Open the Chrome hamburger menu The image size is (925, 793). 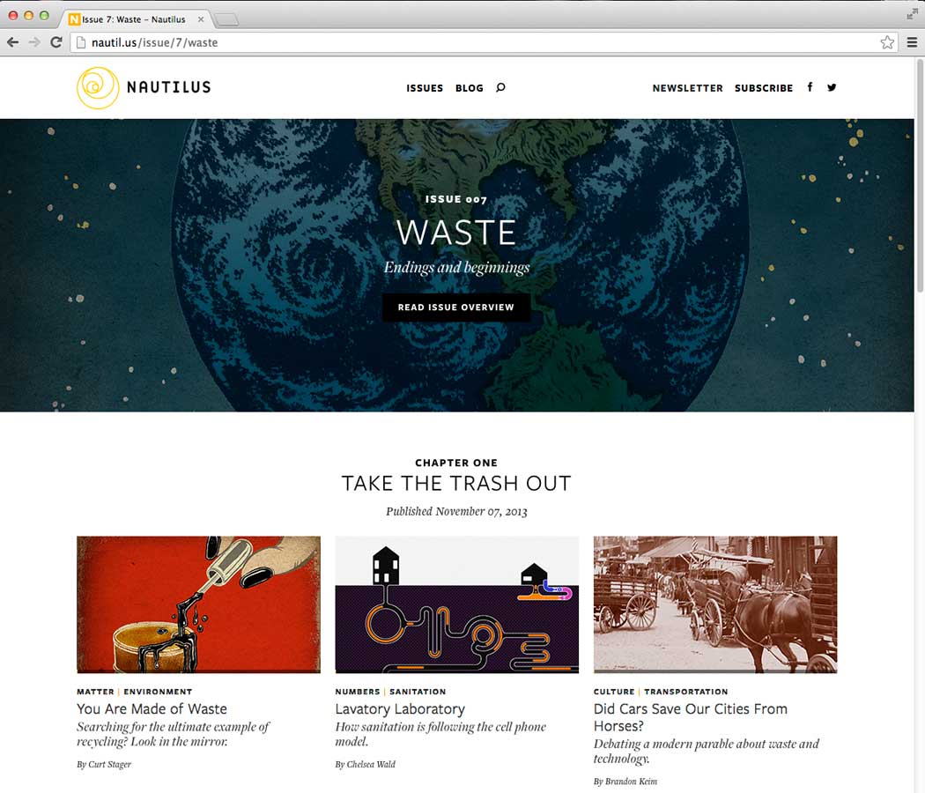912,42
